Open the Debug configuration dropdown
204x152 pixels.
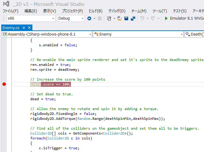pos(71,18)
